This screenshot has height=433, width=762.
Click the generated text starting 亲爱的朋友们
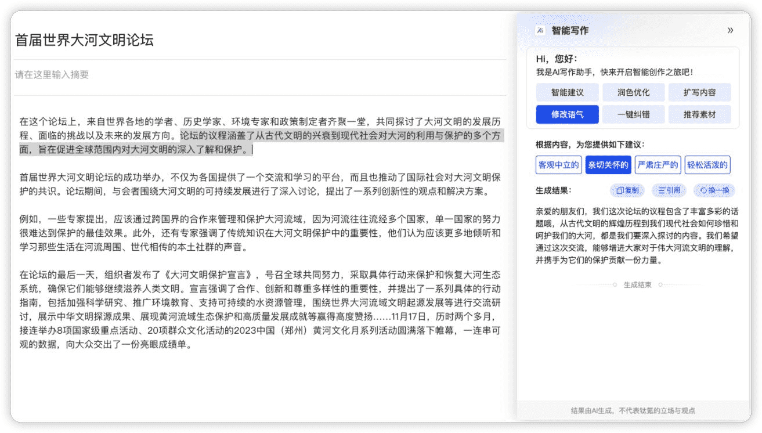tap(637, 236)
